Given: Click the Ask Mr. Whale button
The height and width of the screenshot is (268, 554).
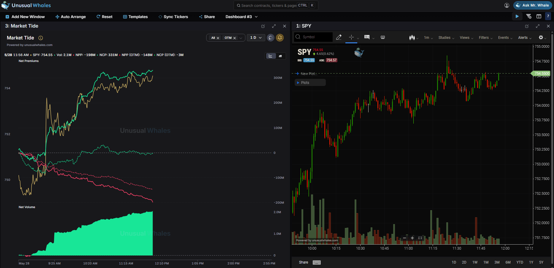Looking at the screenshot, I should point(533,5).
